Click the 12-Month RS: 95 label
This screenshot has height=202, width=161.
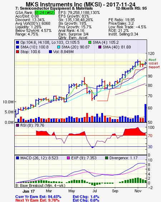(131, 9)
